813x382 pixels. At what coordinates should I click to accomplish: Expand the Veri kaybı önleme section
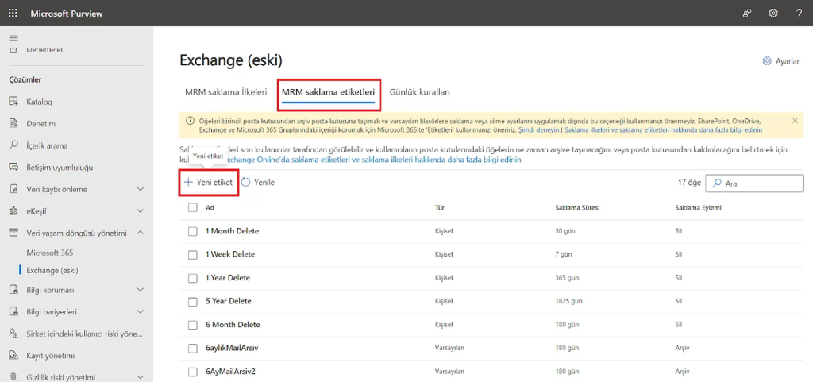[x=141, y=189]
